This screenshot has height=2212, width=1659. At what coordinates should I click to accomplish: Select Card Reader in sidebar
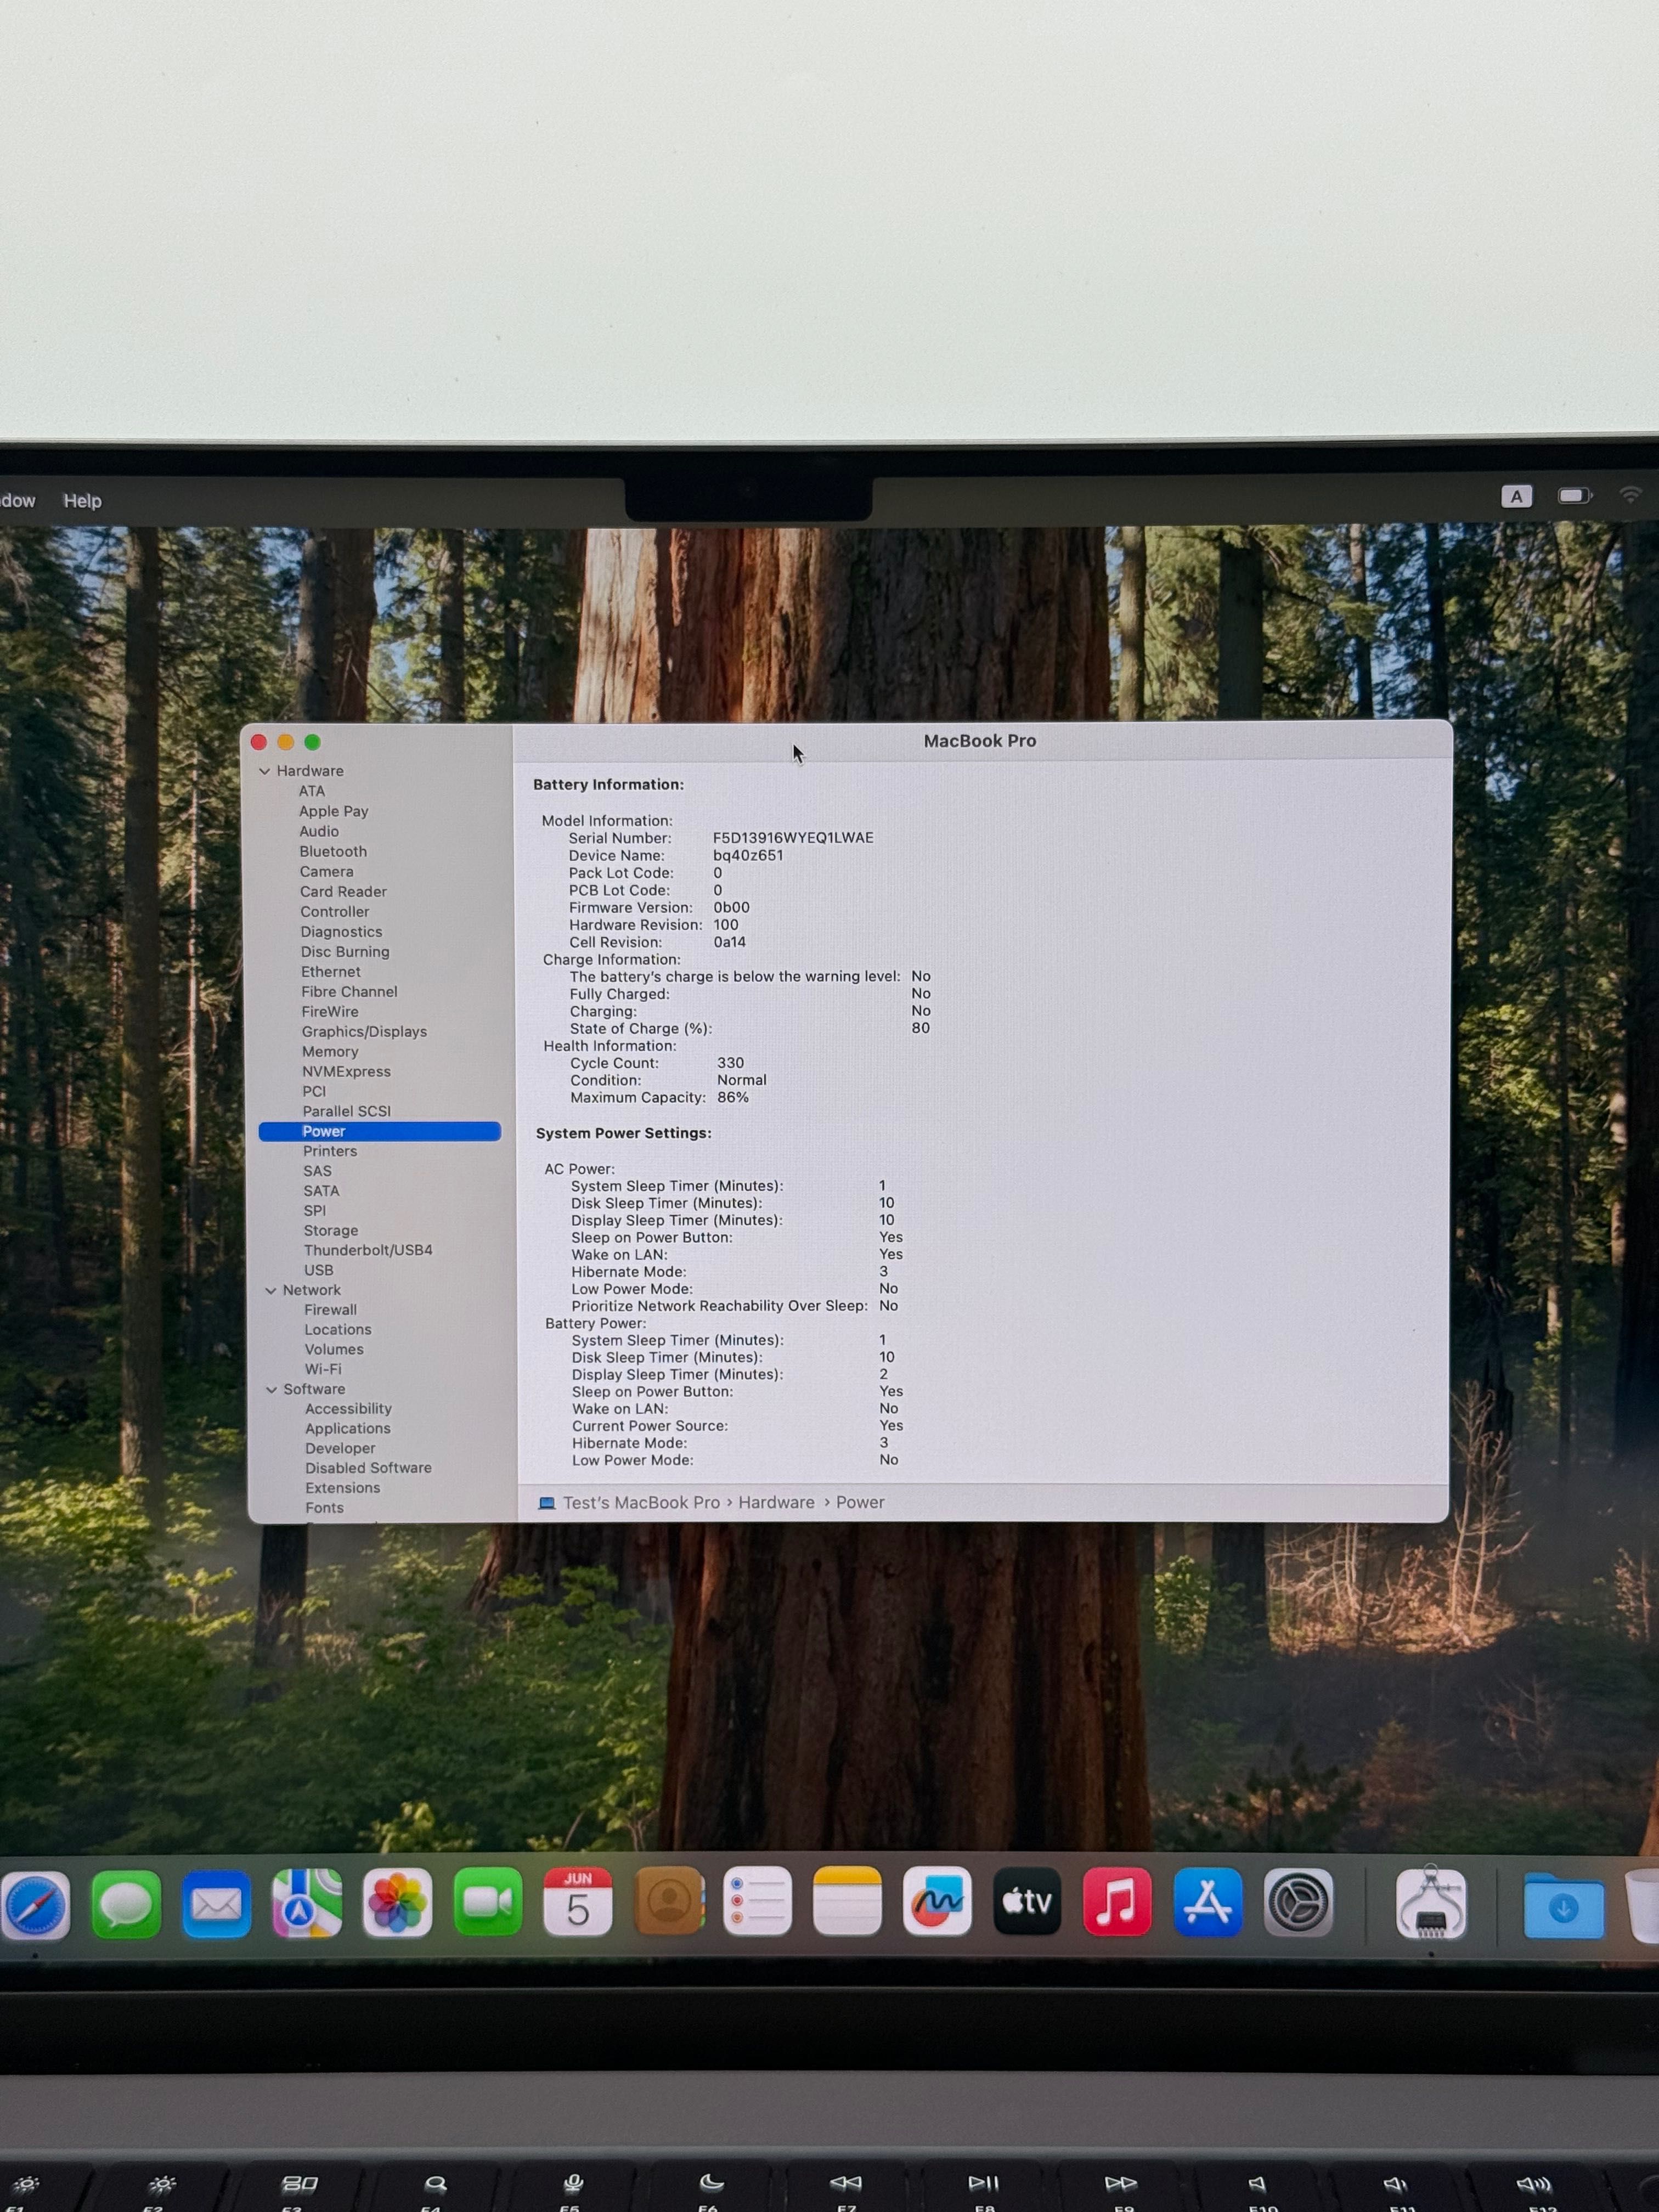tap(343, 891)
